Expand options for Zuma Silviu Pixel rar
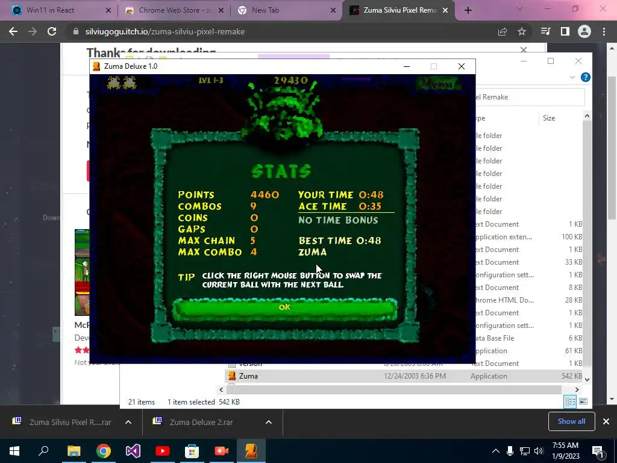The image size is (617, 463). [128, 422]
